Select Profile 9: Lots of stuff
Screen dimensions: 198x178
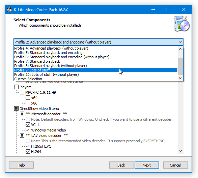(x=95, y=70)
